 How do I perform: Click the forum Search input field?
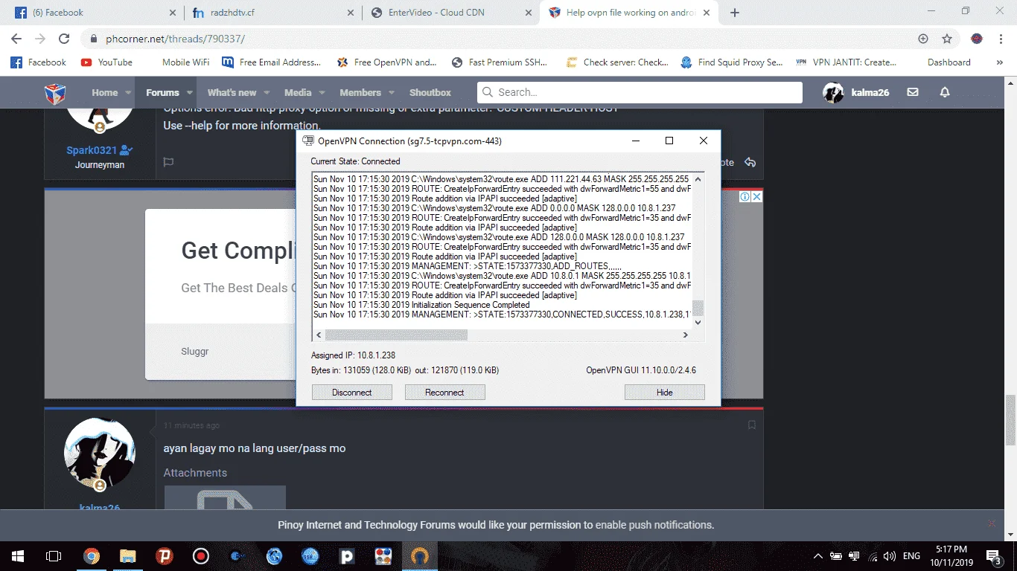click(640, 92)
